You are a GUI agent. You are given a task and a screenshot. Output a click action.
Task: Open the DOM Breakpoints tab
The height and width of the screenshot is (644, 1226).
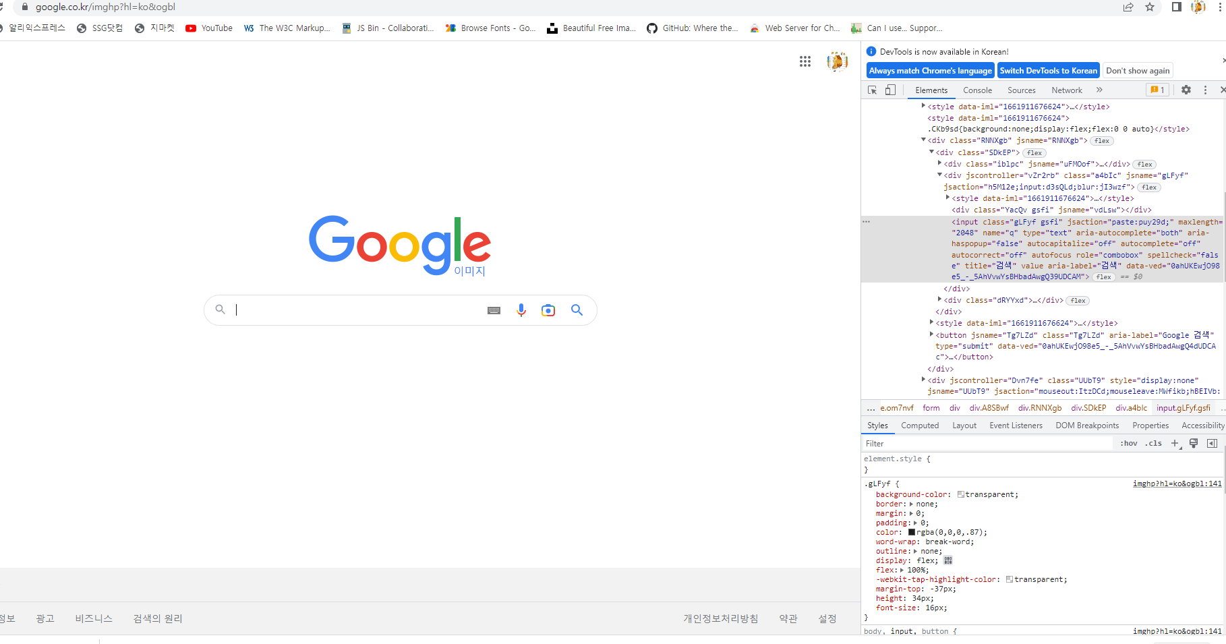point(1087,426)
